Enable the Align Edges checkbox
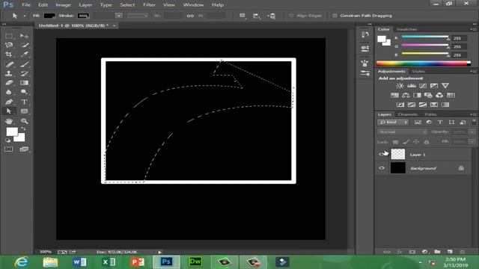This screenshot has height=269, width=479. [291, 16]
